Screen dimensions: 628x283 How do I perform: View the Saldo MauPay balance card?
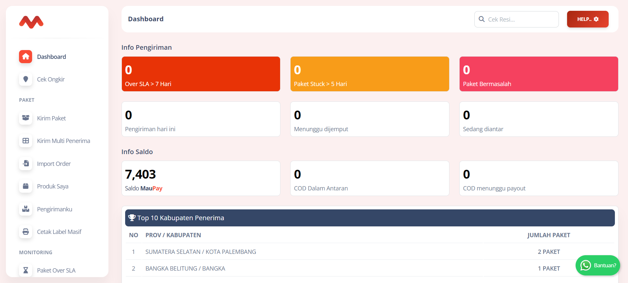(x=201, y=178)
